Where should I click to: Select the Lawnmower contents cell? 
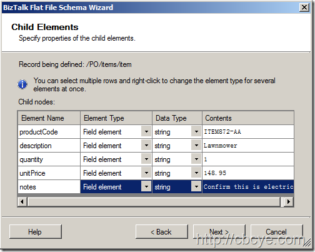tap(248, 146)
